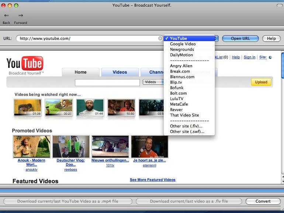Screen dimensions: 284x213
Task: Click the Convert button
Action: (x=263, y=201)
